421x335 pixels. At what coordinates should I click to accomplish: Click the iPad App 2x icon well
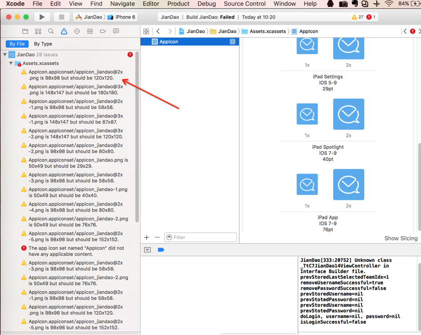point(348,185)
